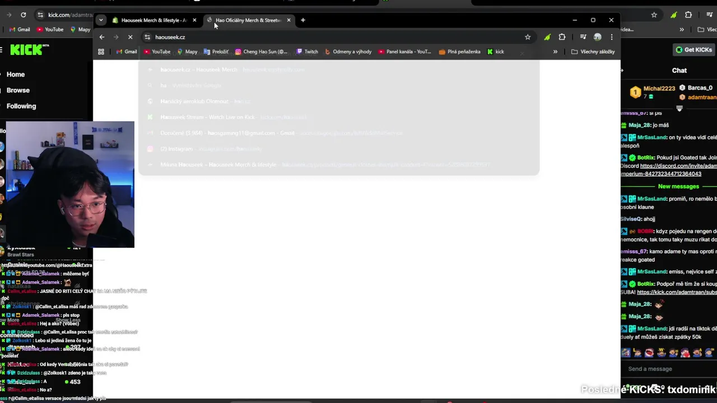Open site information icon beside haouseek.cz
The width and height of the screenshot is (717, 403).
[x=147, y=37]
